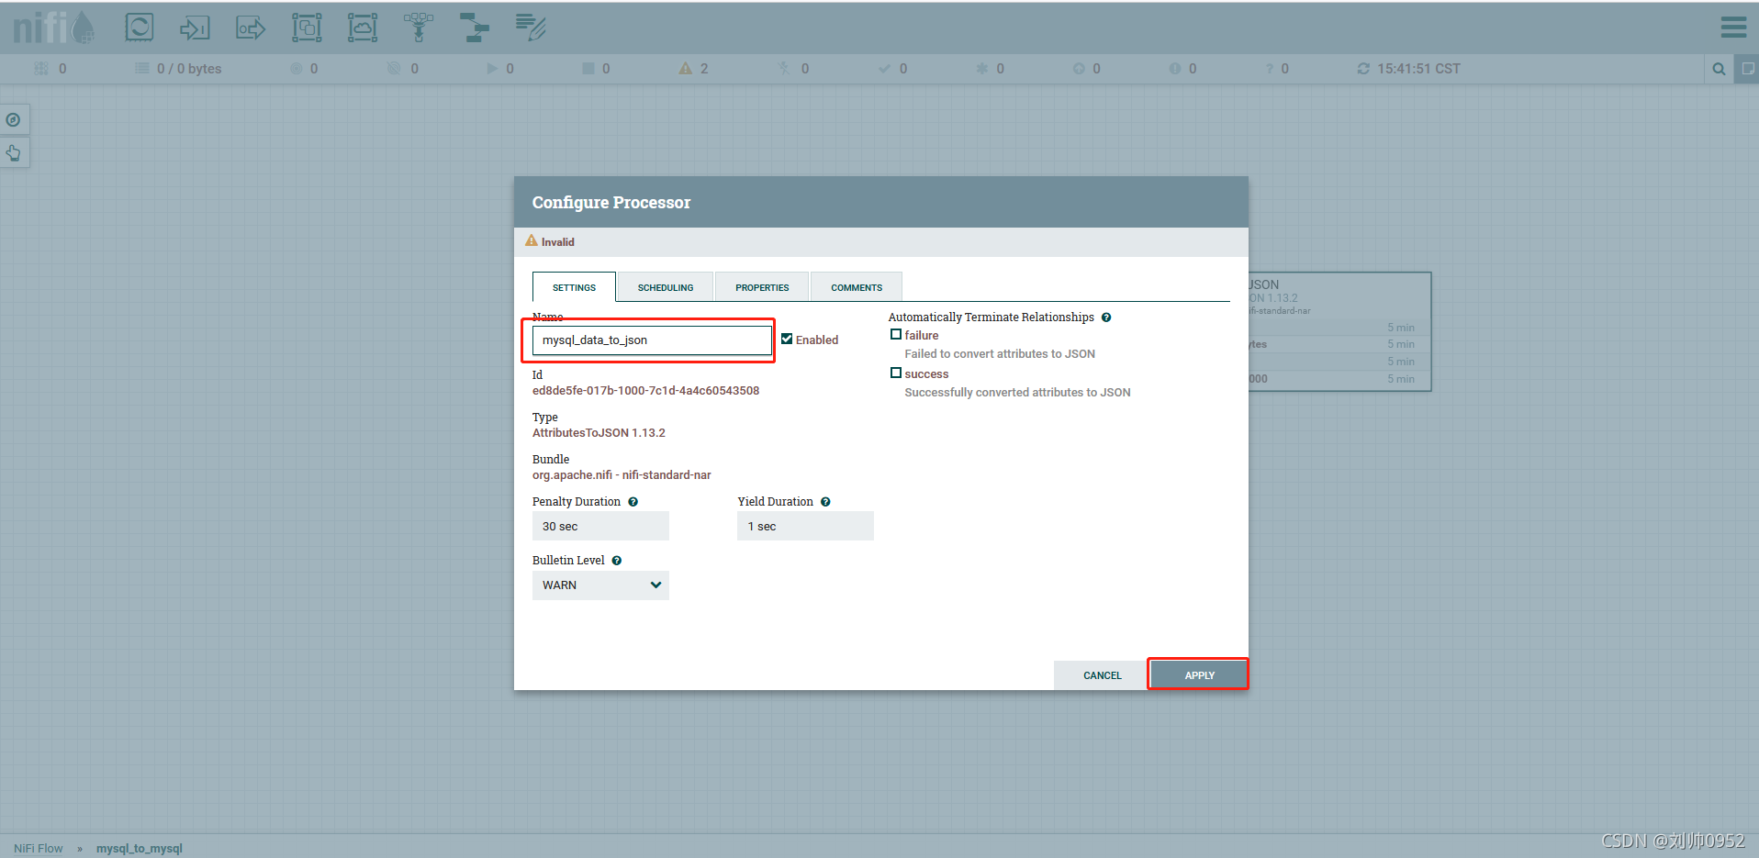Select the Input Port toolbar icon
Viewport: 1759px width, 858px height.
(195, 28)
